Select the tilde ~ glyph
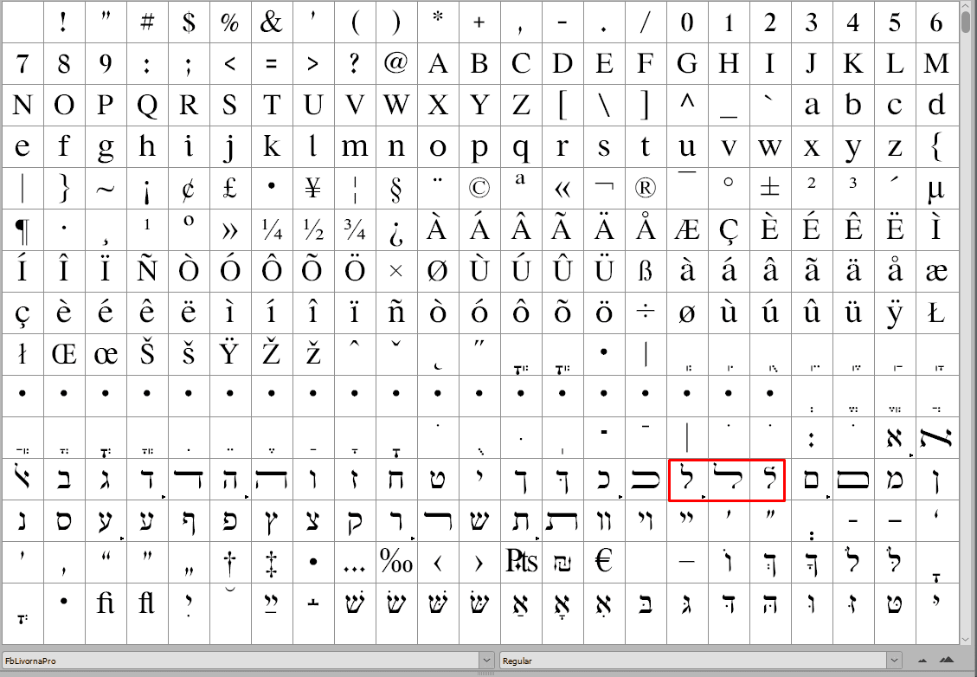Image resolution: width=977 pixels, height=677 pixels. (106, 188)
